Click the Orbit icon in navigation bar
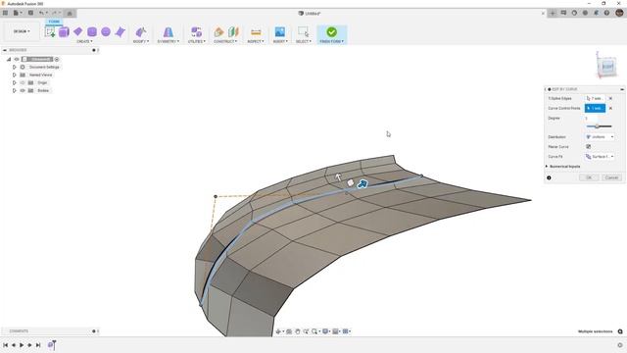 coord(279,331)
